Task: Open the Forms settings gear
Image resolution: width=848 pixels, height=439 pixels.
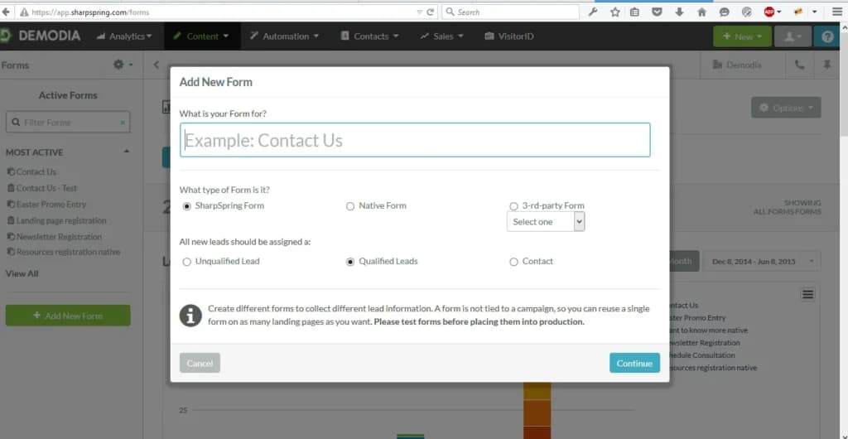Action: tap(123, 65)
